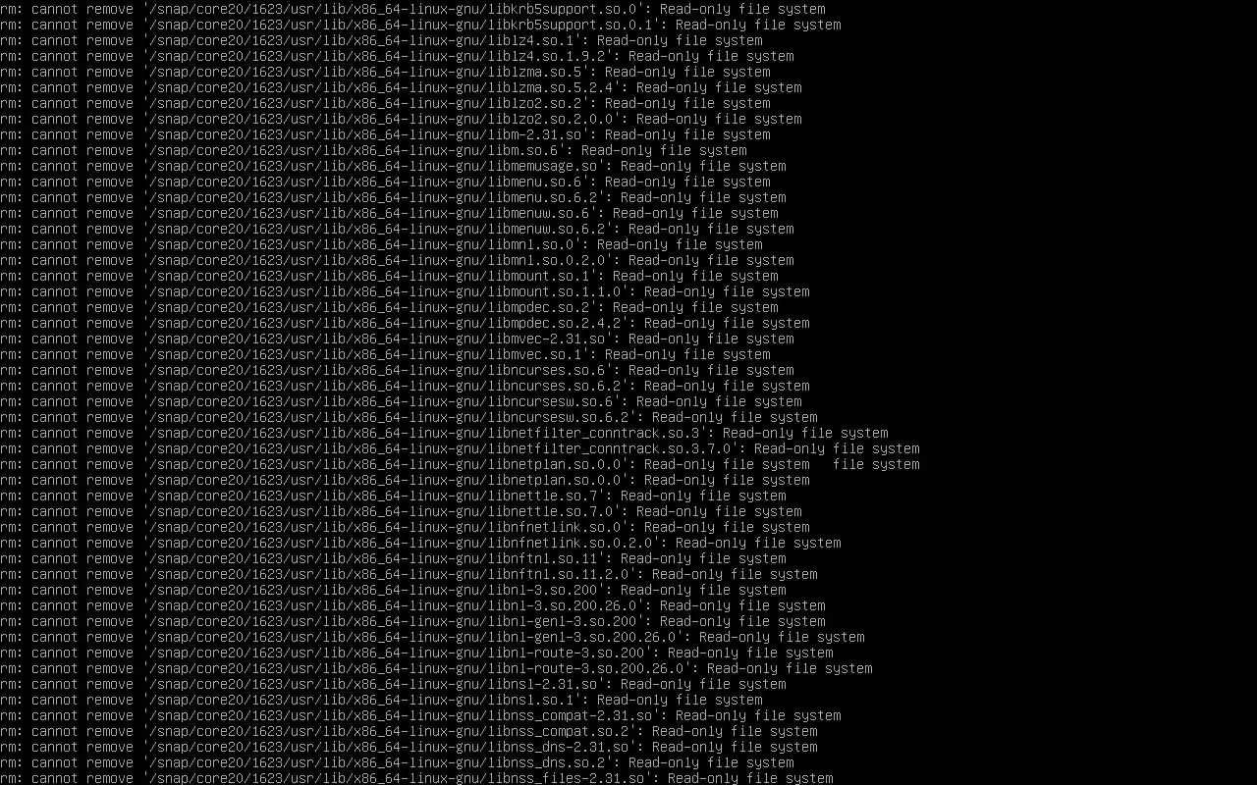Click the libnss_files-2.31.so bottom line

pos(416,778)
